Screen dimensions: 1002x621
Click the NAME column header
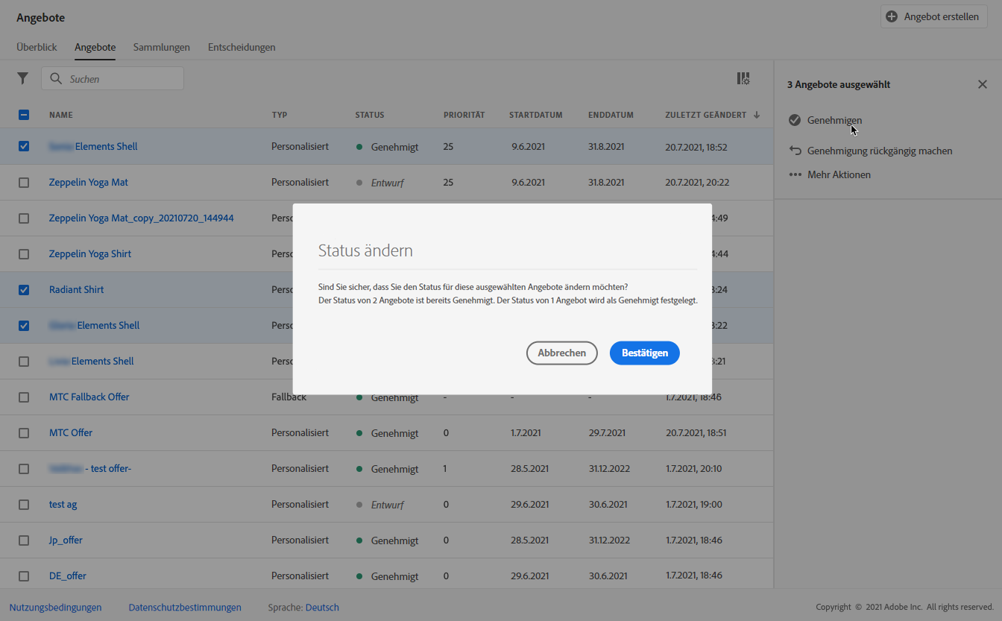pyautogui.click(x=61, y=115)
